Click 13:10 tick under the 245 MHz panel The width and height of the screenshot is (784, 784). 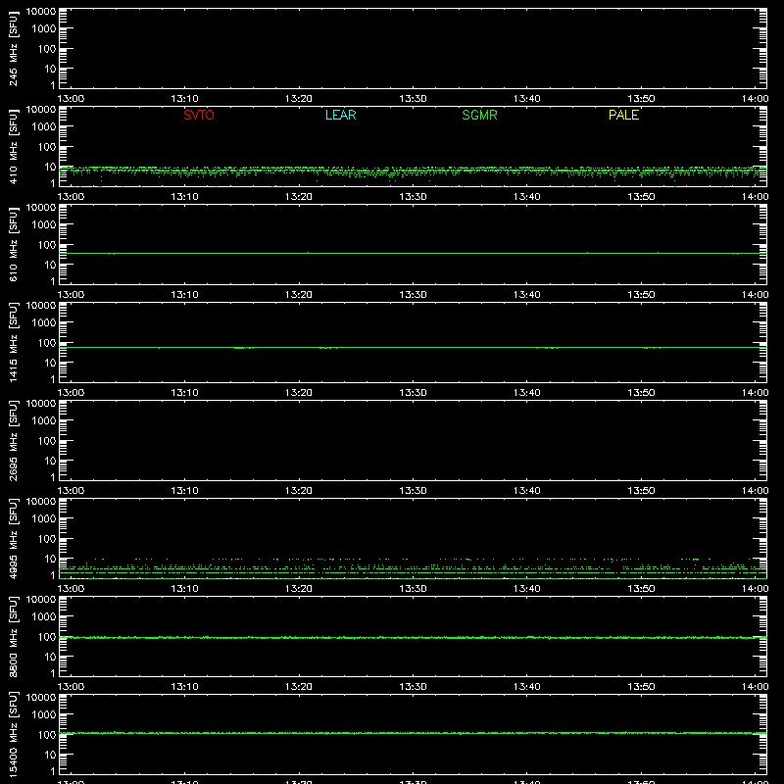tap(184, 99)
